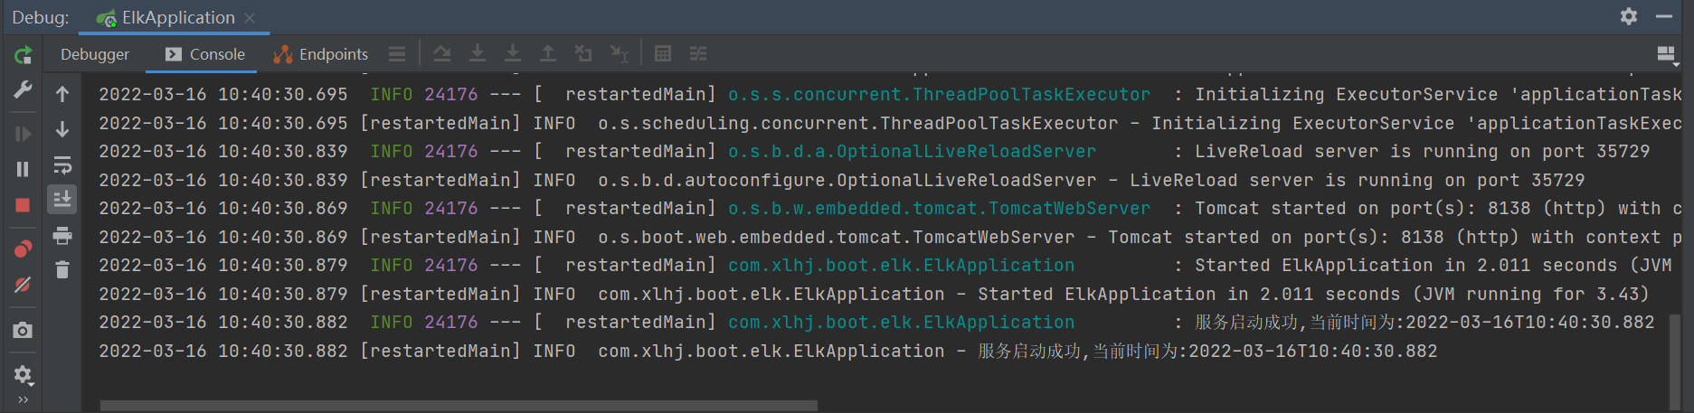Click 'Started ElkApplication in 2.011 seconds (JVM running for 3.43)'
This screenshot has height=413, width=1694.
pos(1313,294)
